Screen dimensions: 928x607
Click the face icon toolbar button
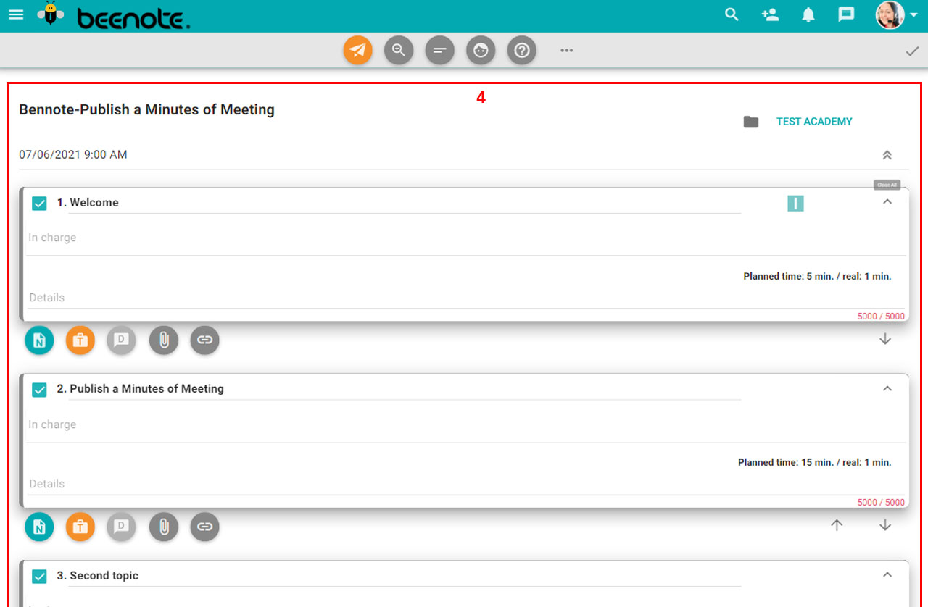tap(481, 51)
